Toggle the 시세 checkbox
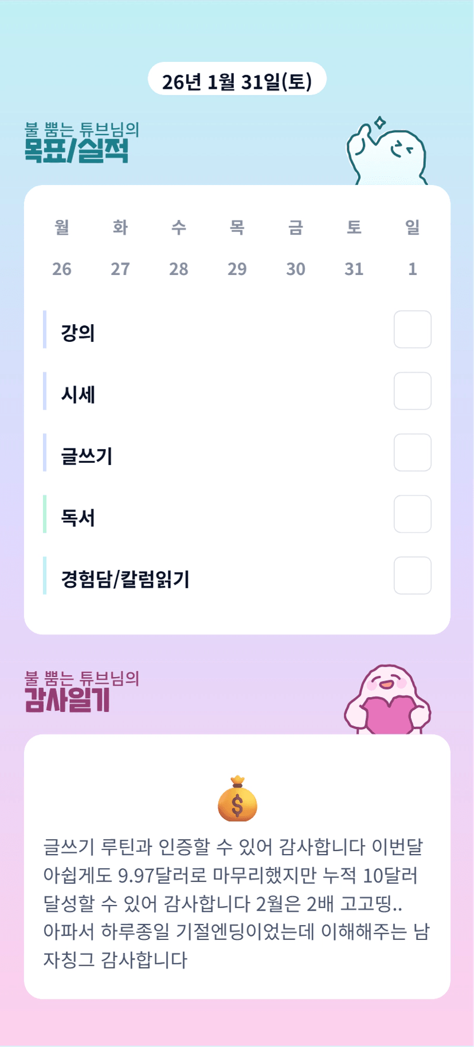474x1047 pixels. pos(412,391)
